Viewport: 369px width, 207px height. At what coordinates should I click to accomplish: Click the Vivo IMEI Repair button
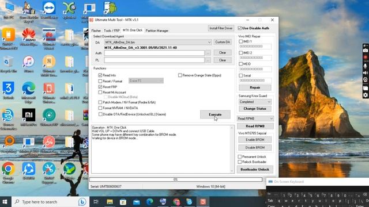(255, 87)
